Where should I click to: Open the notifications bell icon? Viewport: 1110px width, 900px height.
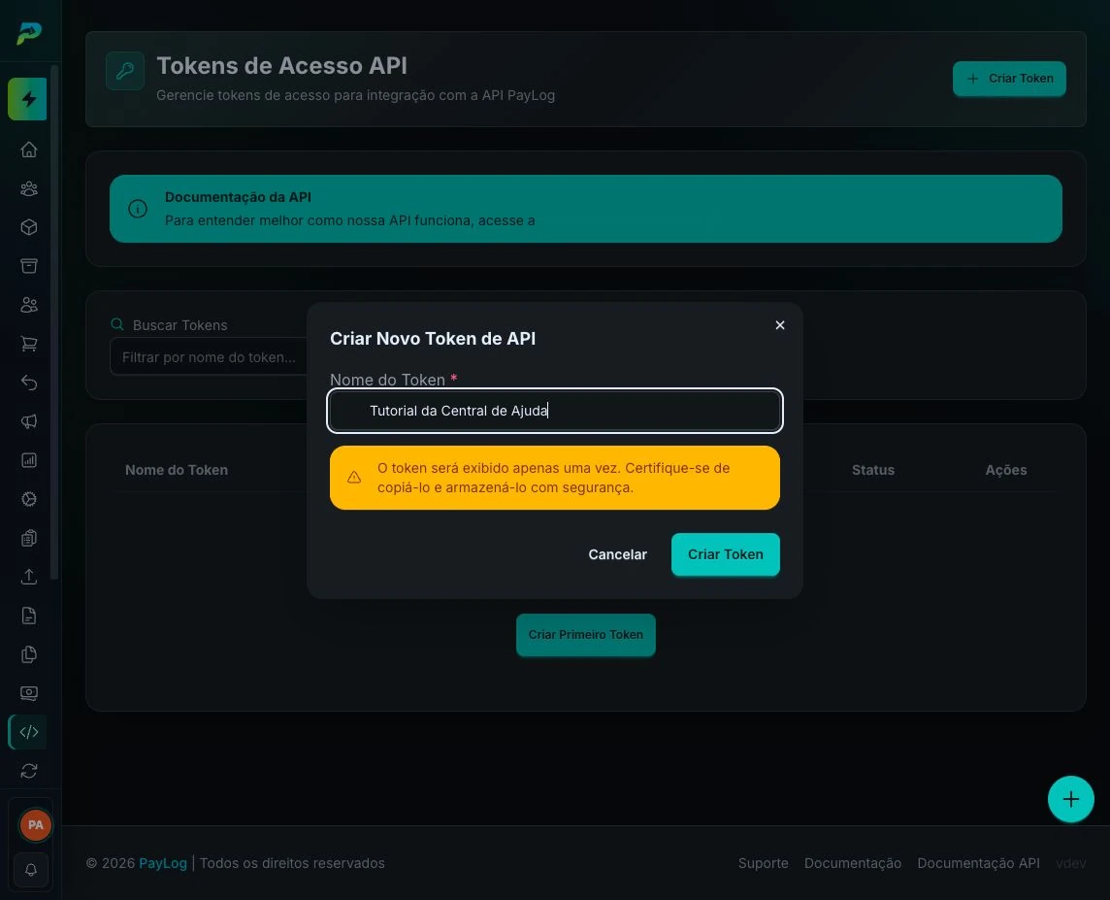31,870
